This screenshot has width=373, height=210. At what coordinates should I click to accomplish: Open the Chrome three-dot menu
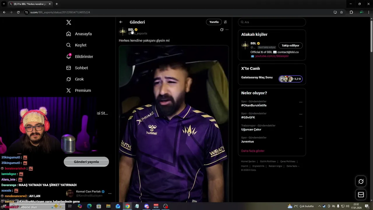pos(369,12)
